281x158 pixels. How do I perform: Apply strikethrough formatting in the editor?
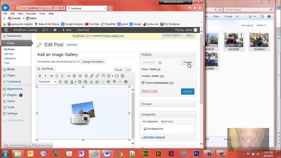pos(51,76)
